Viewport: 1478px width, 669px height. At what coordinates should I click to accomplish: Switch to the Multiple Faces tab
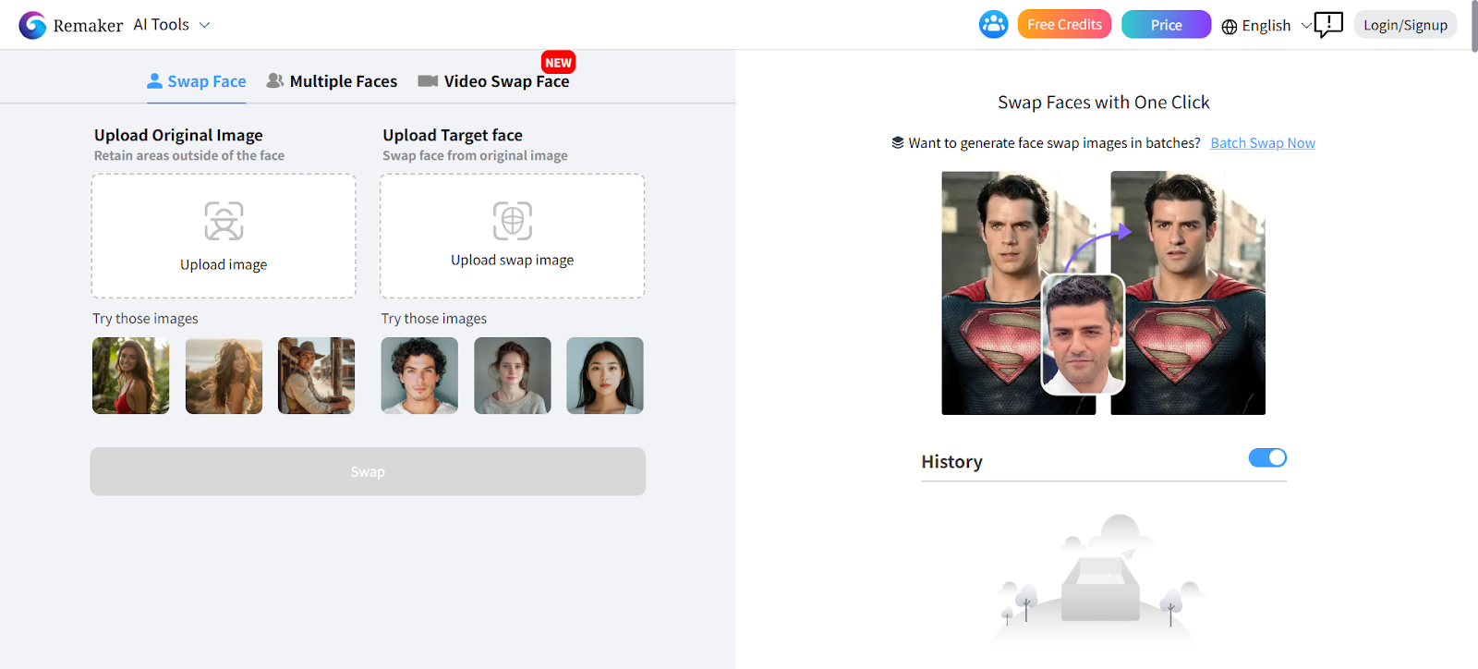point(332,81)
